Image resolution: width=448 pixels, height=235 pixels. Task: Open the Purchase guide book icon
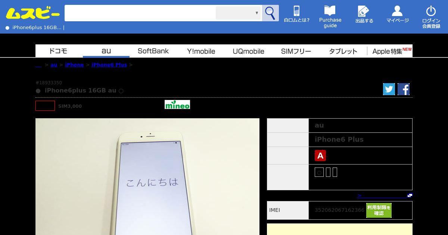(x=330, y=17)
